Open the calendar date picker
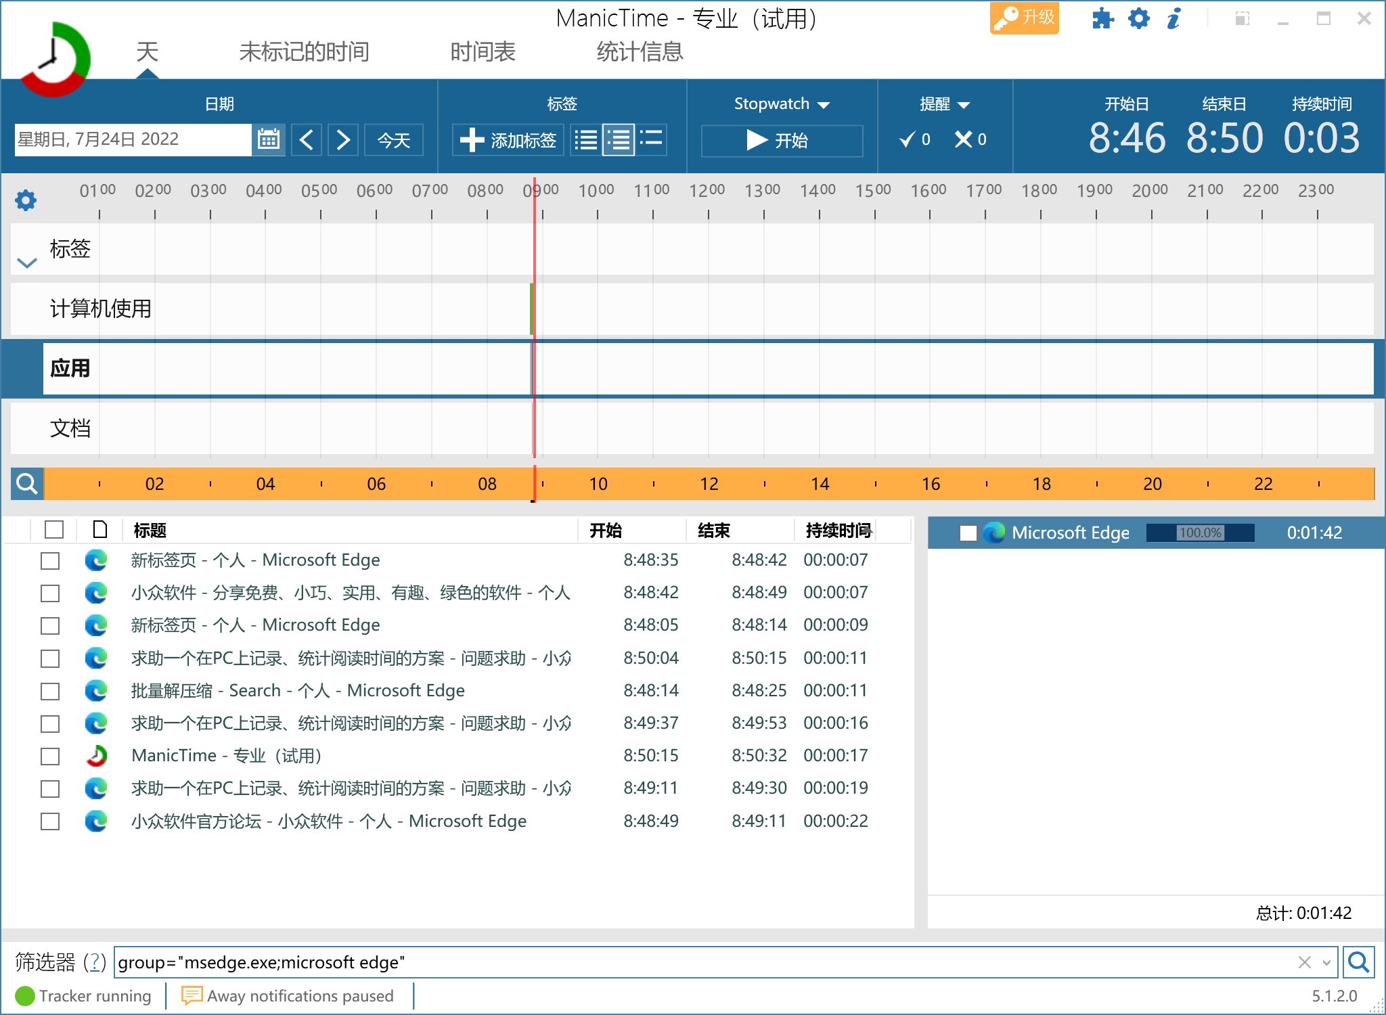The image size is (1386, 1015). pyautogui.click(x=269, y=140)
